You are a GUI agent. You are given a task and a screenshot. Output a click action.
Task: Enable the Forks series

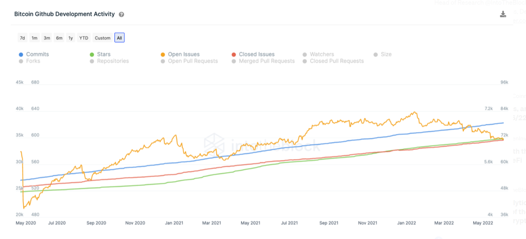[30, 61]
